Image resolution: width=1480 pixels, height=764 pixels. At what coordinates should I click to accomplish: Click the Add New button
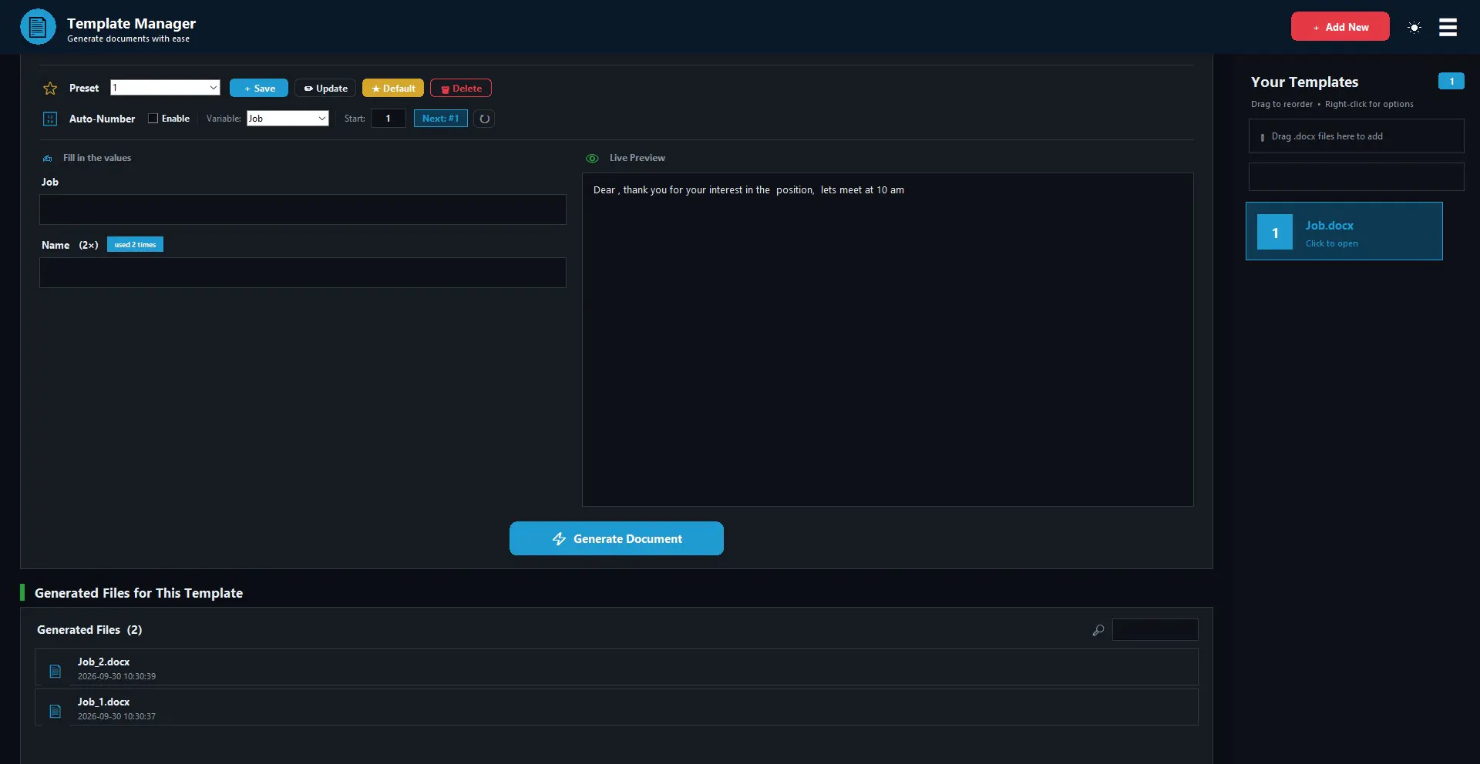pyautogui.click(x=1340, y=26)
